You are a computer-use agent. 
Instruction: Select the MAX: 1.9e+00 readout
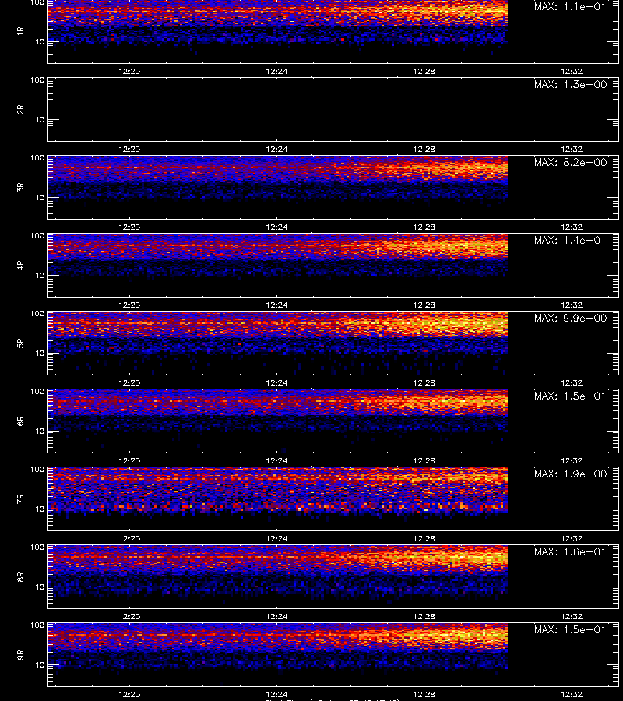pyautogui.click(x=570, y=474)
